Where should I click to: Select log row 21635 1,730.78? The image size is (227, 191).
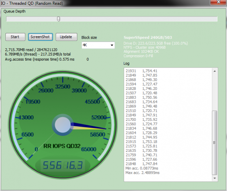tap(141, 150)
